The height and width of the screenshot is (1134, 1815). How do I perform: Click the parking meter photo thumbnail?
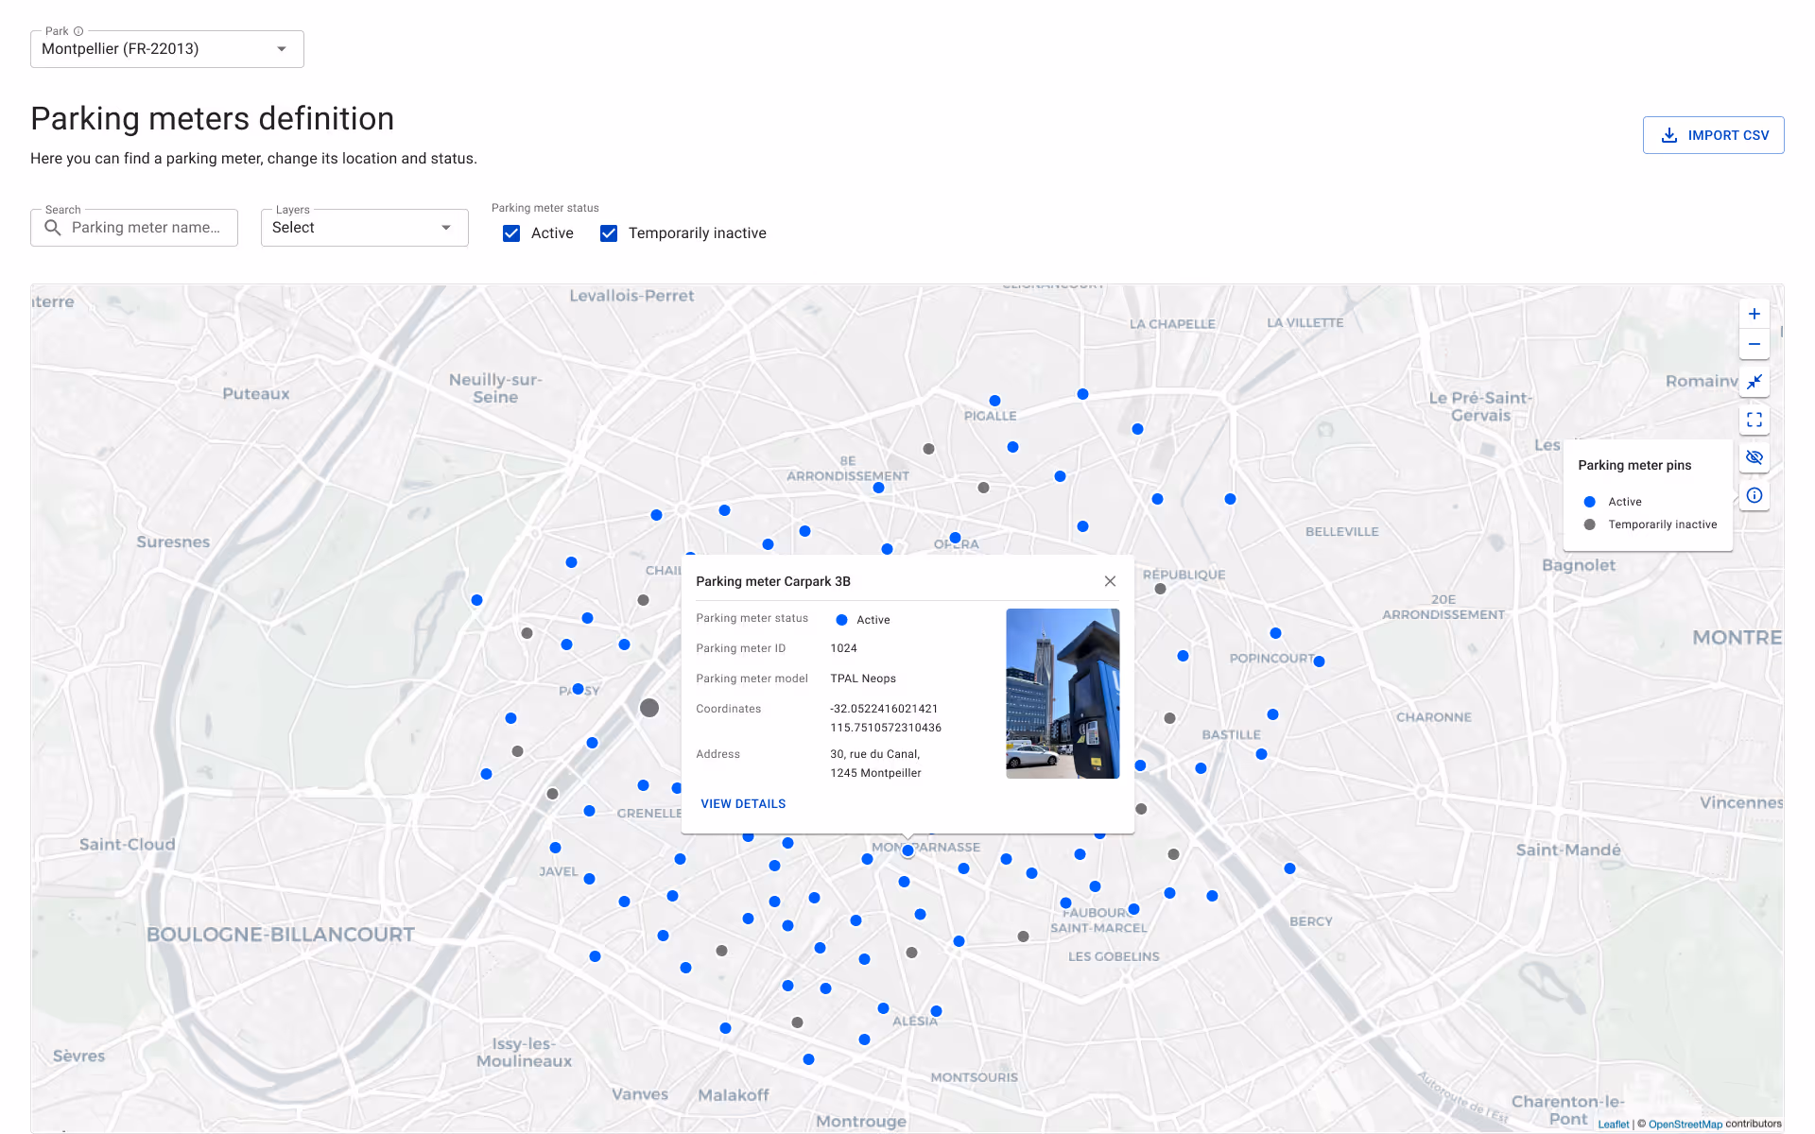click(1063, 694)
